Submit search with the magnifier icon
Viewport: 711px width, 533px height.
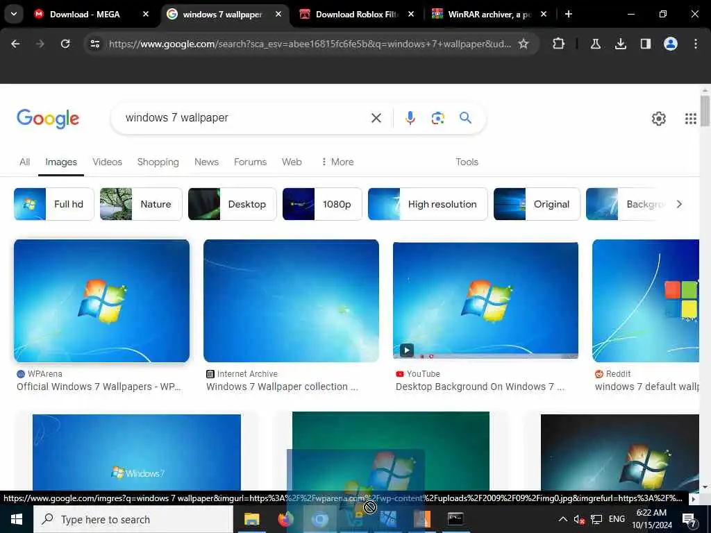(x=466, y=118)
